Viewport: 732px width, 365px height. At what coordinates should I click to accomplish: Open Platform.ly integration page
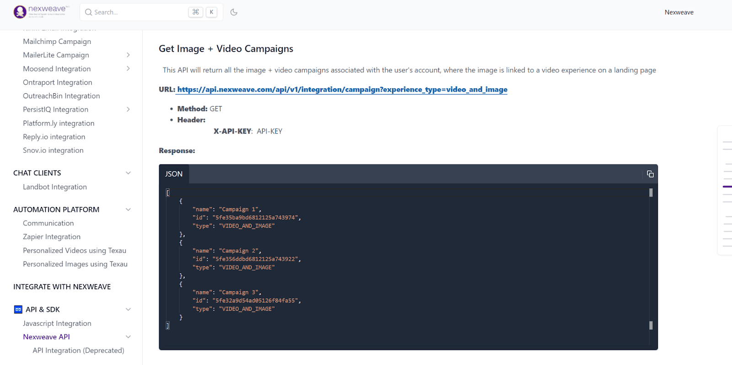59,123
